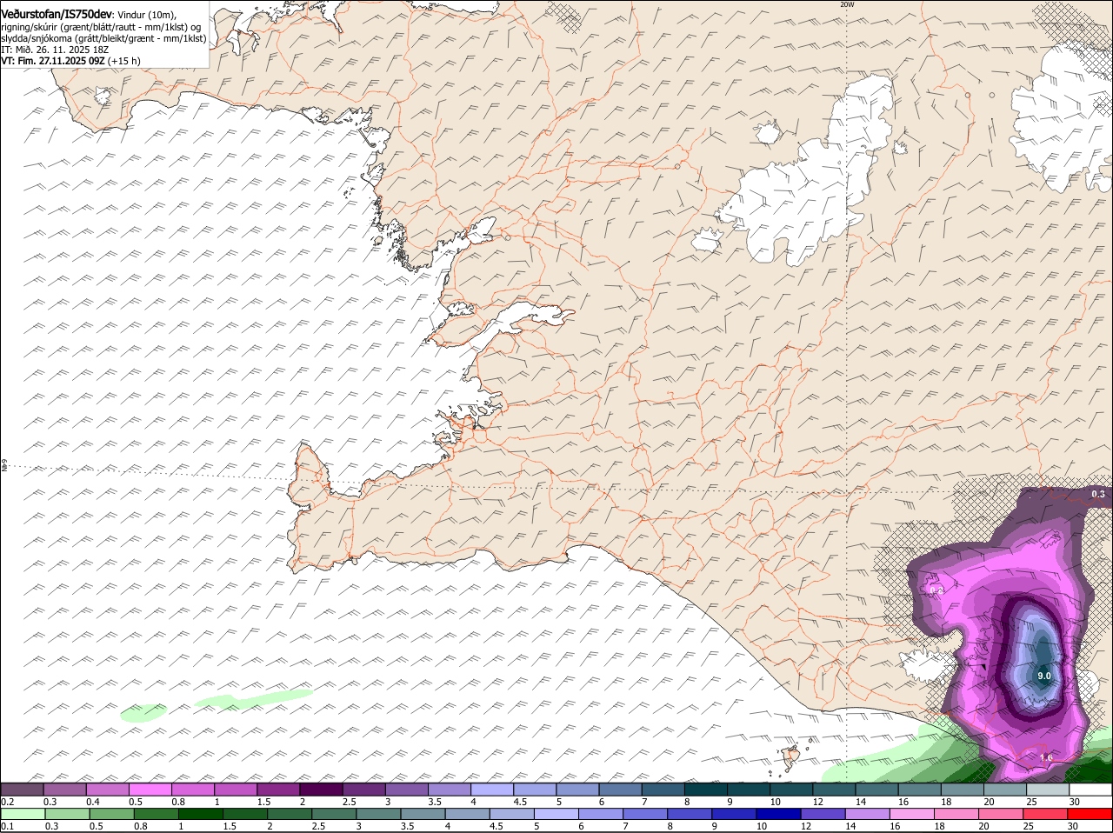This screenshot has width=1113, height=833.
Task: Click the Veðurstofan/IS750dev title text
Action: click(x=57, y=14)
